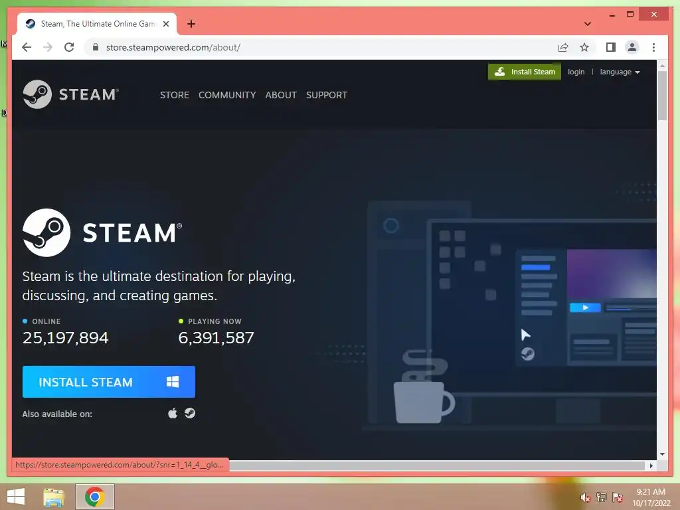Click the large Steam logo above tagline
680x510 pixels.
102,232
